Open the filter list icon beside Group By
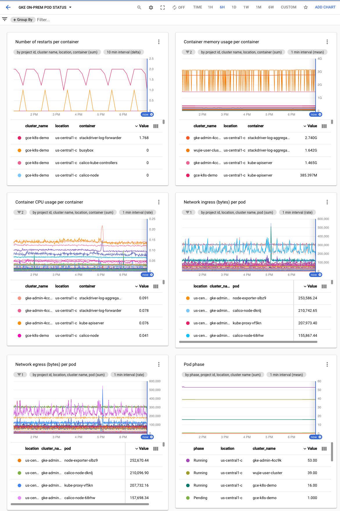 [5, 19]
